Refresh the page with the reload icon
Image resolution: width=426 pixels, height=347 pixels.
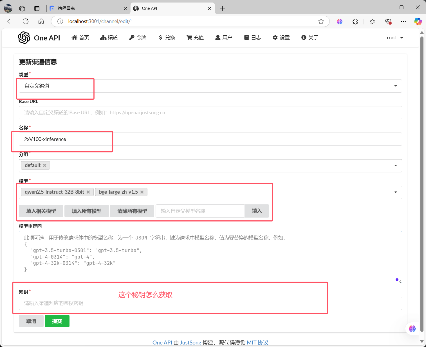coord(26,21)
